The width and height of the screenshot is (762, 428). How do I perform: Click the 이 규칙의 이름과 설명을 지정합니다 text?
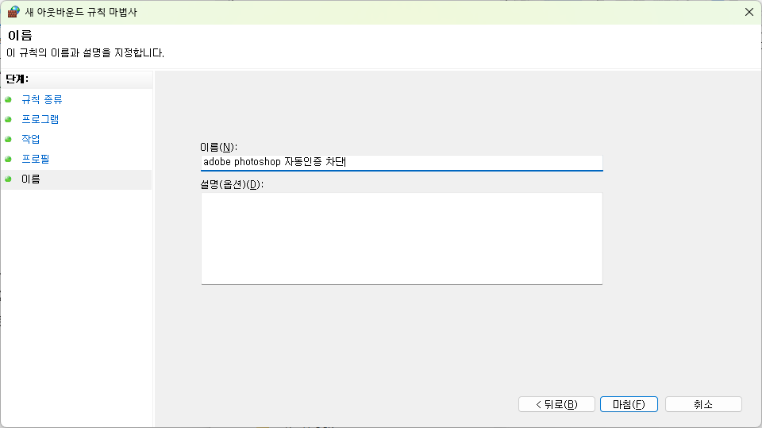coord(85,53)
